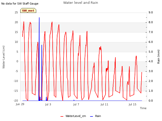This screenshot has height=121, width=162.
Task: Click the blue Rain legend swatch
Action: click(x=91, y=116)
